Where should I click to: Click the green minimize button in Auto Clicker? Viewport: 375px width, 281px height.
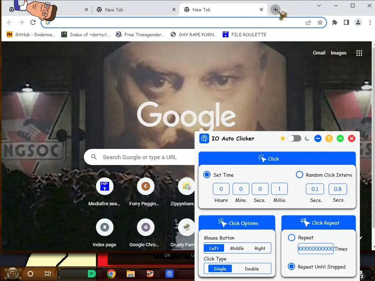pos(340,139)
